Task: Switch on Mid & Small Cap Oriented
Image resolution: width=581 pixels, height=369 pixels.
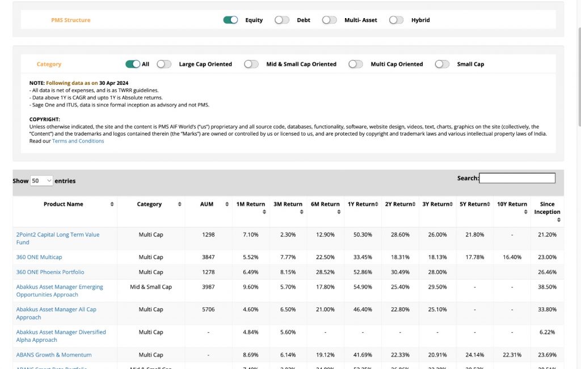Action: coord(251,64)
